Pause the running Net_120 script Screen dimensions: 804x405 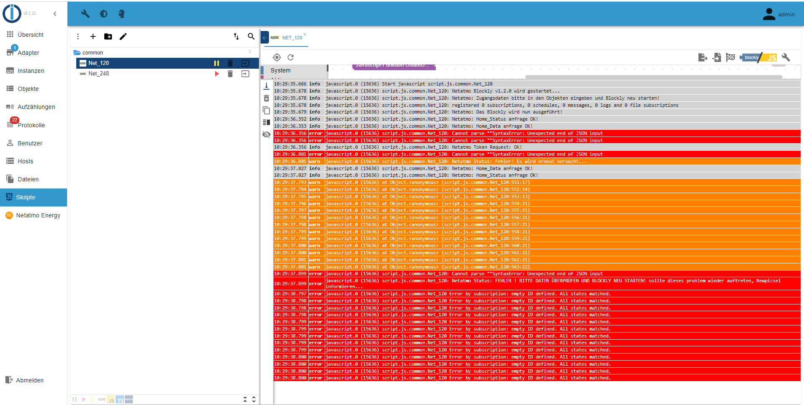pos(217,63)
